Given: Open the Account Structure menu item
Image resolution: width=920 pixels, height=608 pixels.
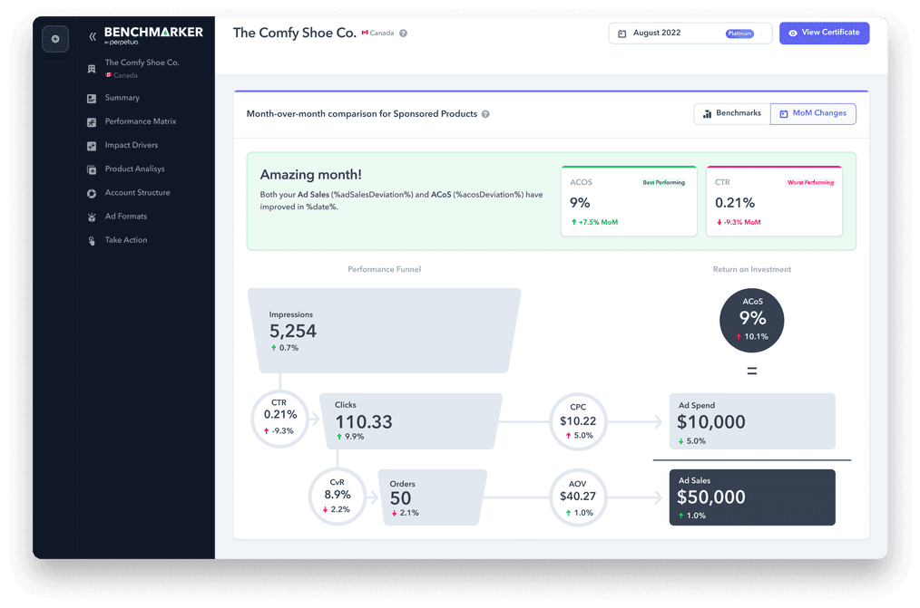Looking at the screenshot, I should point(137,193).
